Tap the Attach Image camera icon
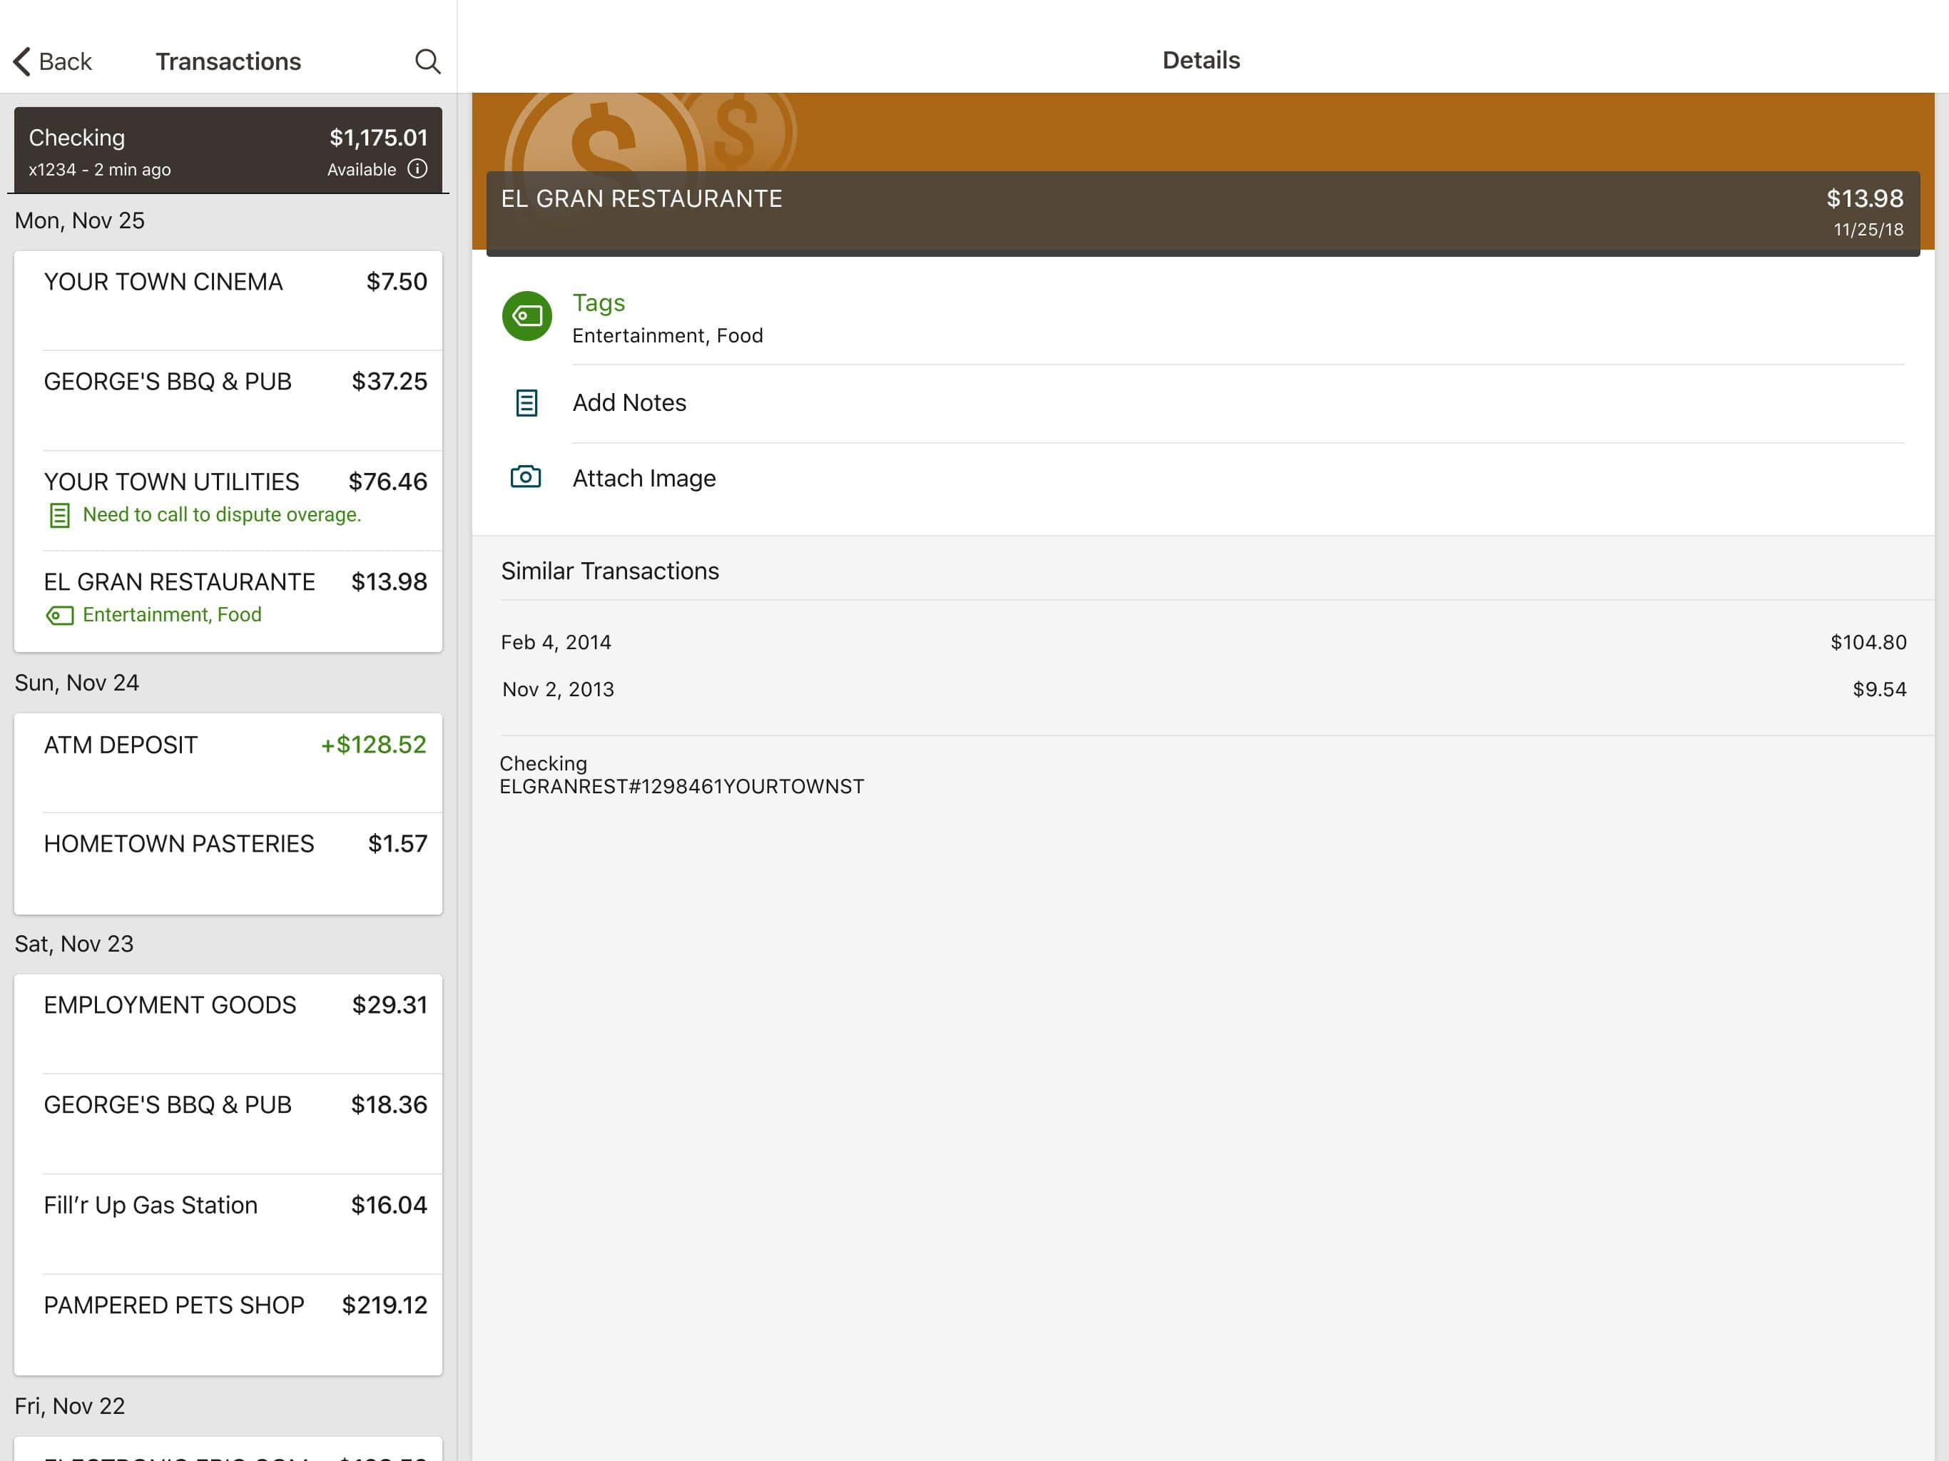This screenshot has height=1461, width=1949. [525, 477]
